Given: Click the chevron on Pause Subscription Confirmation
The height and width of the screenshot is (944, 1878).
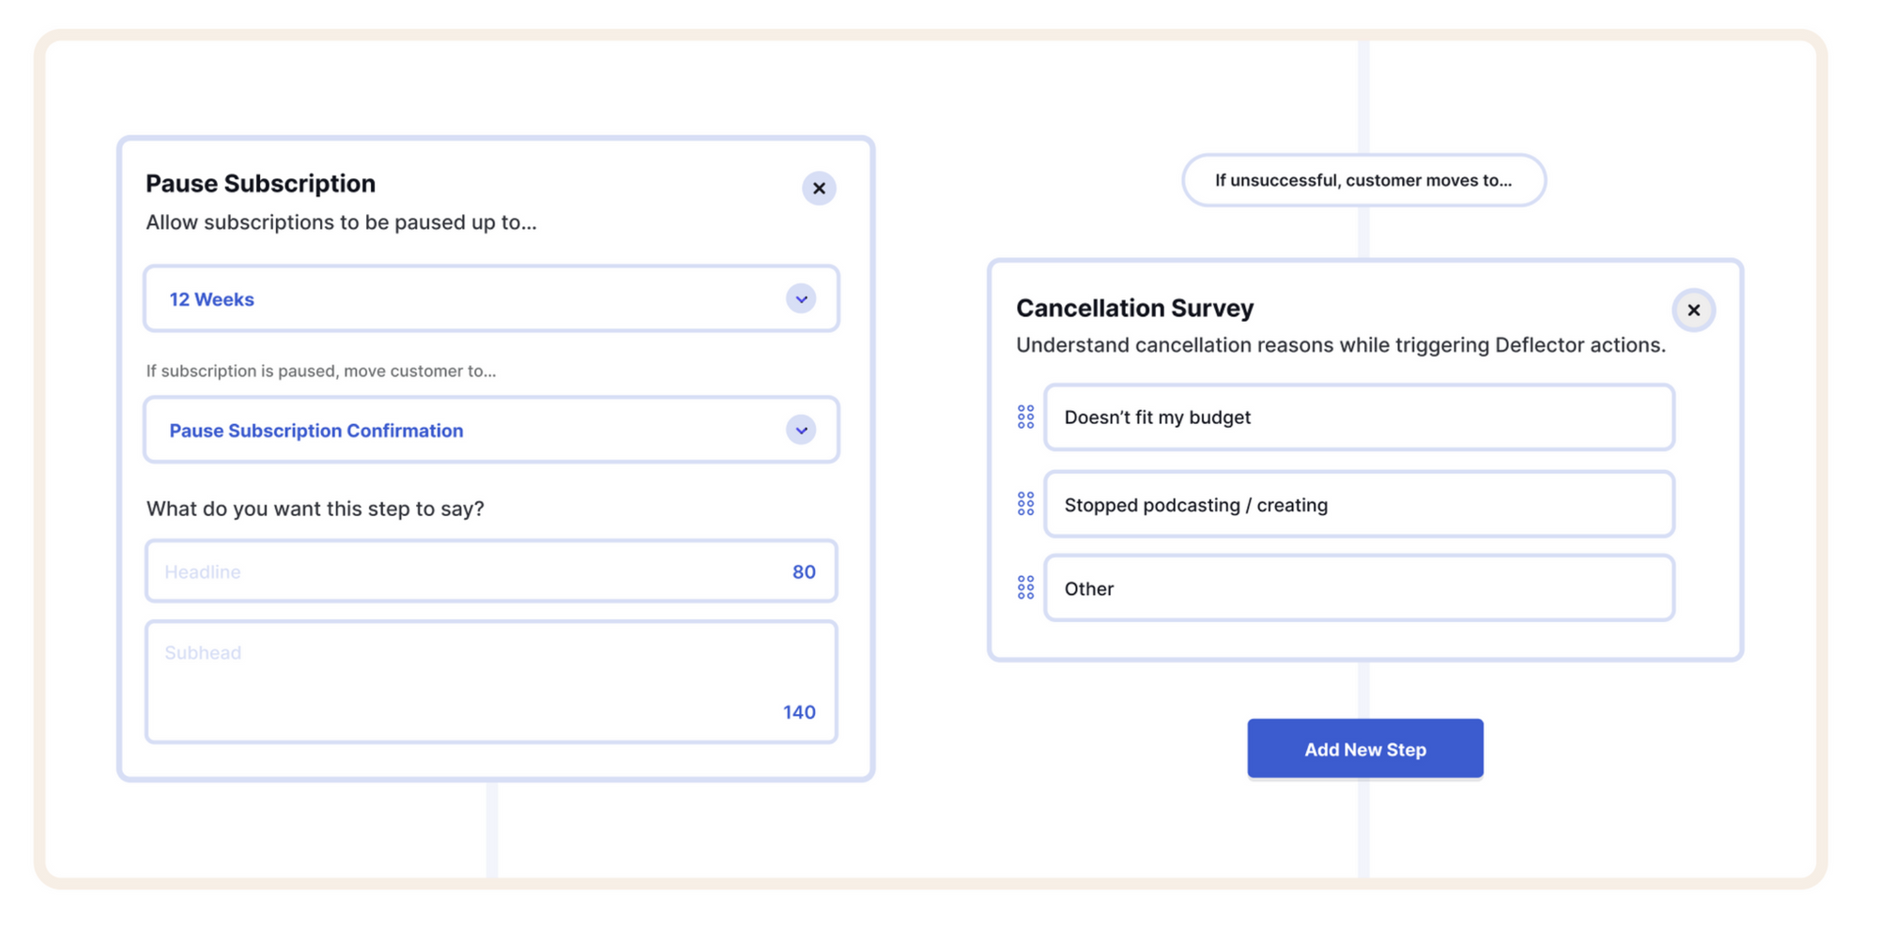Looking at the screenshot, I should [801, 430].
